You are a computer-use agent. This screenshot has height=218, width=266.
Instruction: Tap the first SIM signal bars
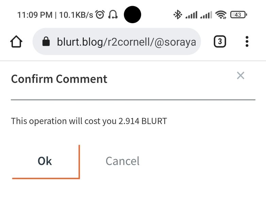pyautogui.click(x=192, y=15)
